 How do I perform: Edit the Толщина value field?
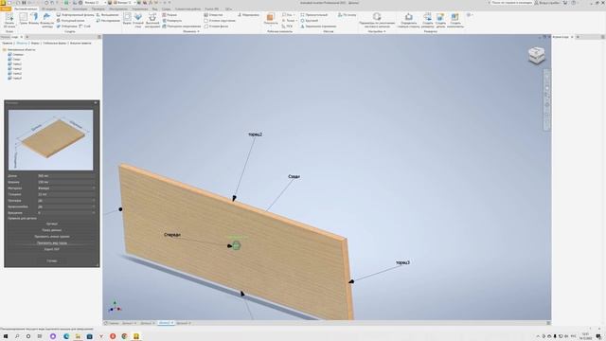click(66, 194)
